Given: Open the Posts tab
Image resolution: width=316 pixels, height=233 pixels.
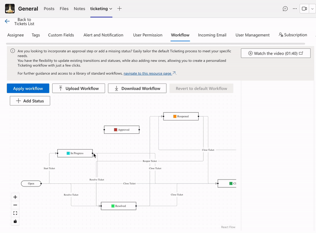Looking at the screenshot, I should 49,9.
